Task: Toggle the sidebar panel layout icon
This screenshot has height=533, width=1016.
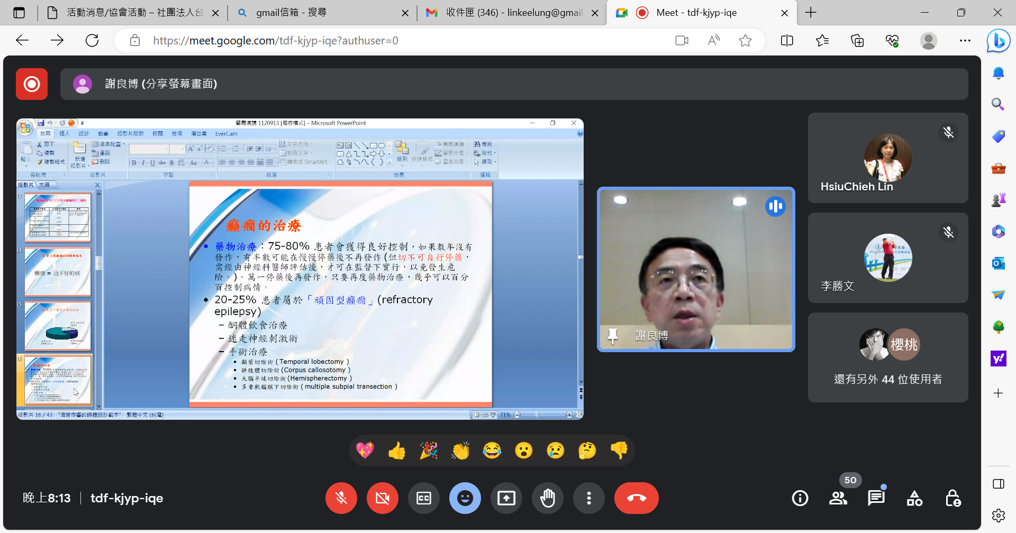Action: coord(998,484)
